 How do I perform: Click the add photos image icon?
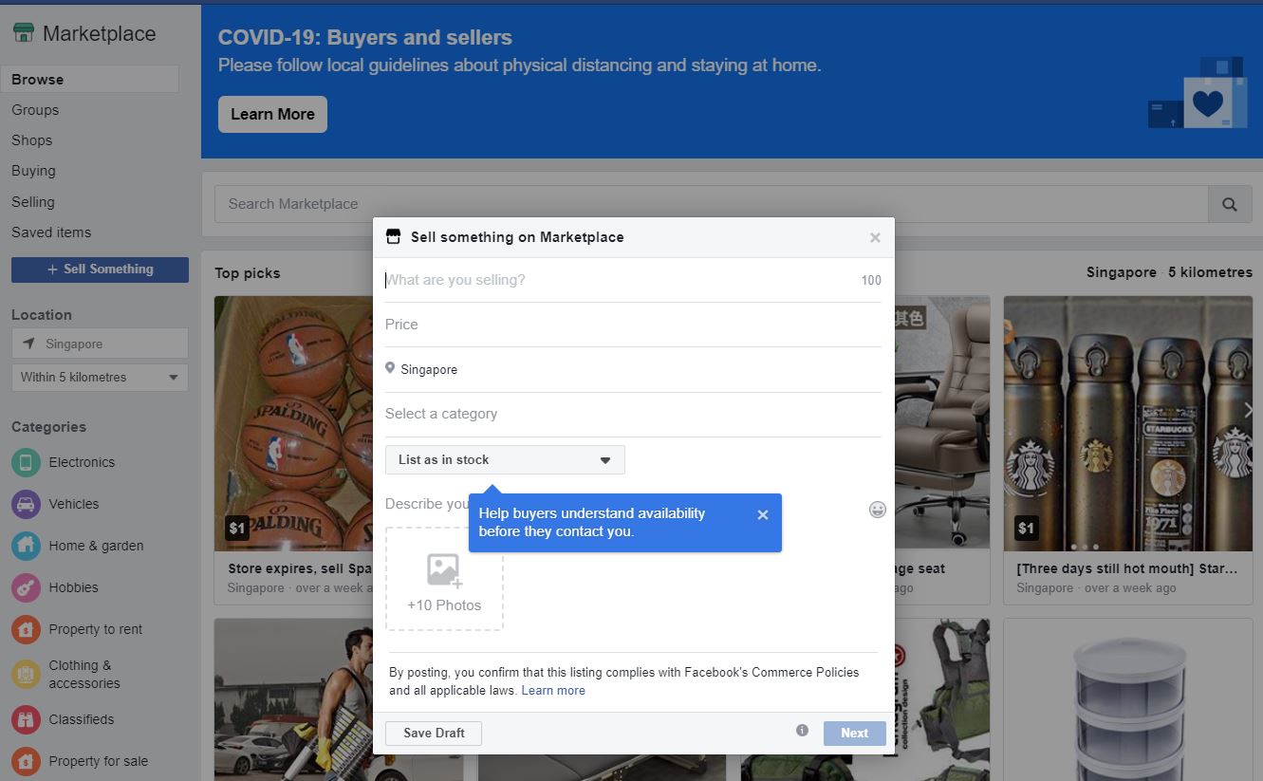point(443,570)
